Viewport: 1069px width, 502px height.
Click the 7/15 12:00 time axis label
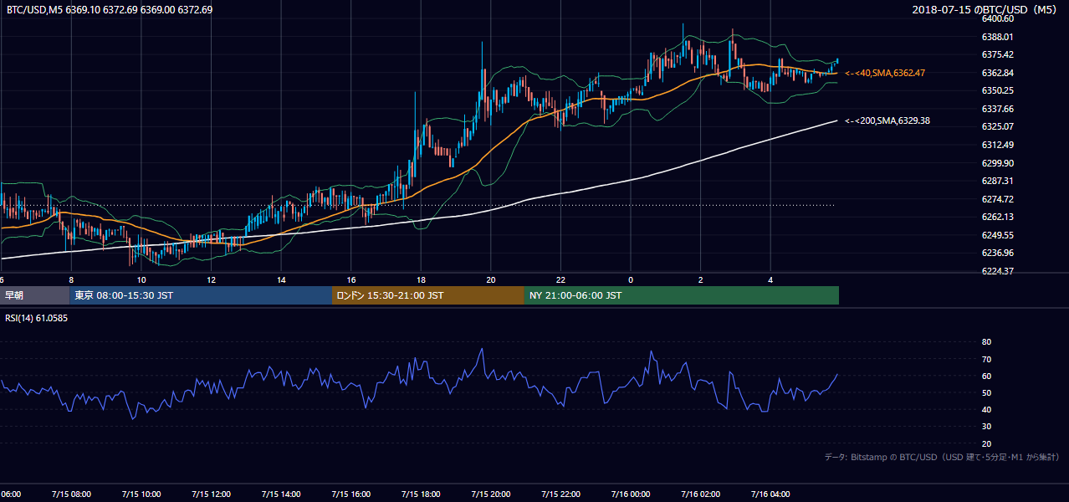pyautogui.click(x=211, y=494)
